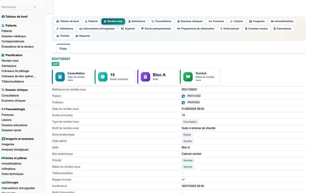Follow the PAT01030 patient link
Screen dimensions: 312x193
point(194,96)
